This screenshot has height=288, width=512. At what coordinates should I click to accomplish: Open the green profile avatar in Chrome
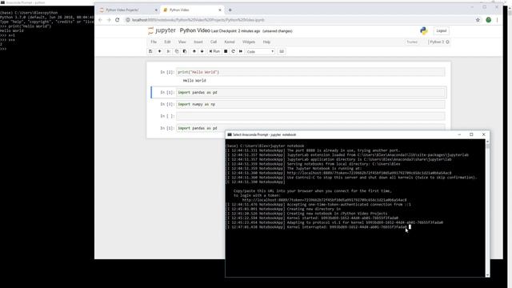(x=489, y=20)
